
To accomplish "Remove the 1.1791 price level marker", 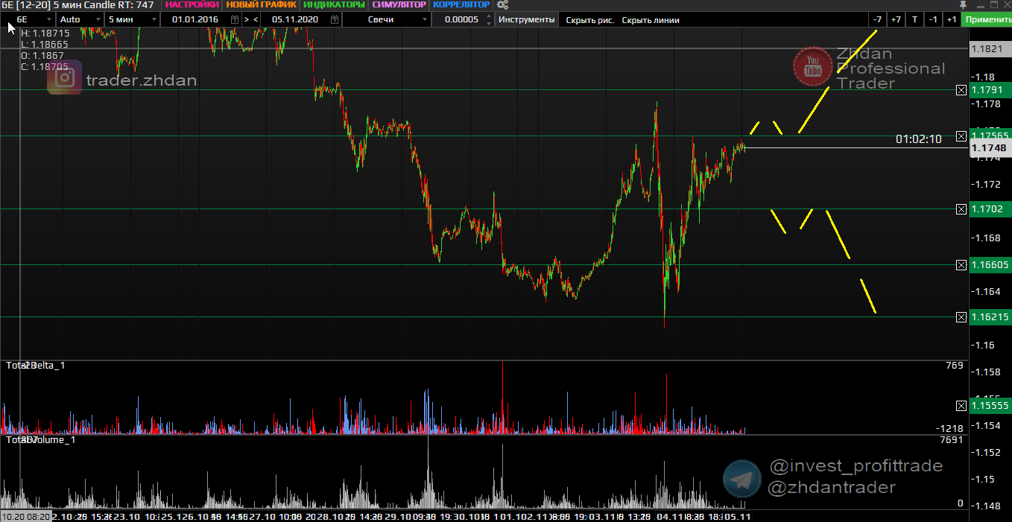I will [x=961, y=90].
